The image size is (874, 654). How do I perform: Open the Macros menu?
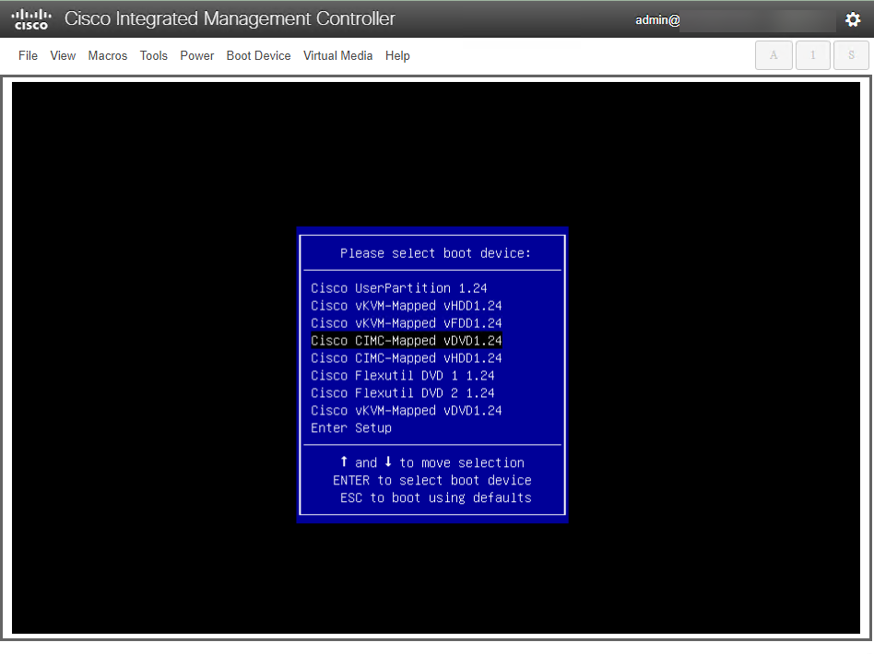click(x=107, y=55)
